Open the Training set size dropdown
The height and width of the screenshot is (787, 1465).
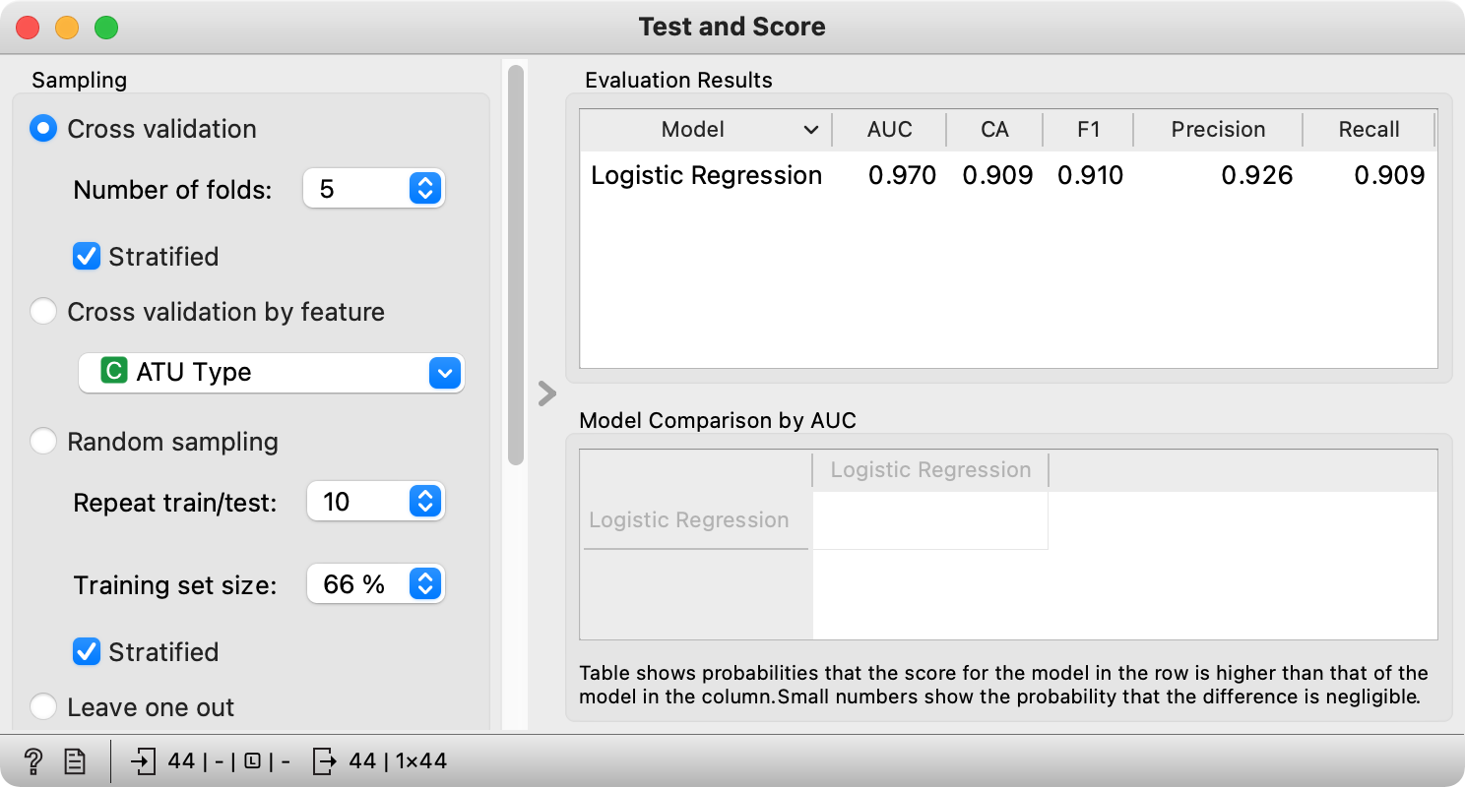375,584
